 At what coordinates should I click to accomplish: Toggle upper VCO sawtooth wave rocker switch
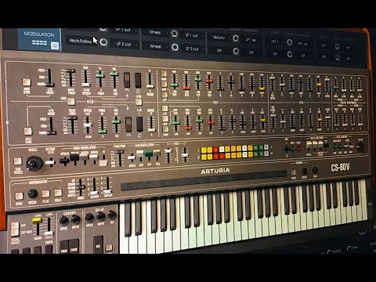(138, 80)
